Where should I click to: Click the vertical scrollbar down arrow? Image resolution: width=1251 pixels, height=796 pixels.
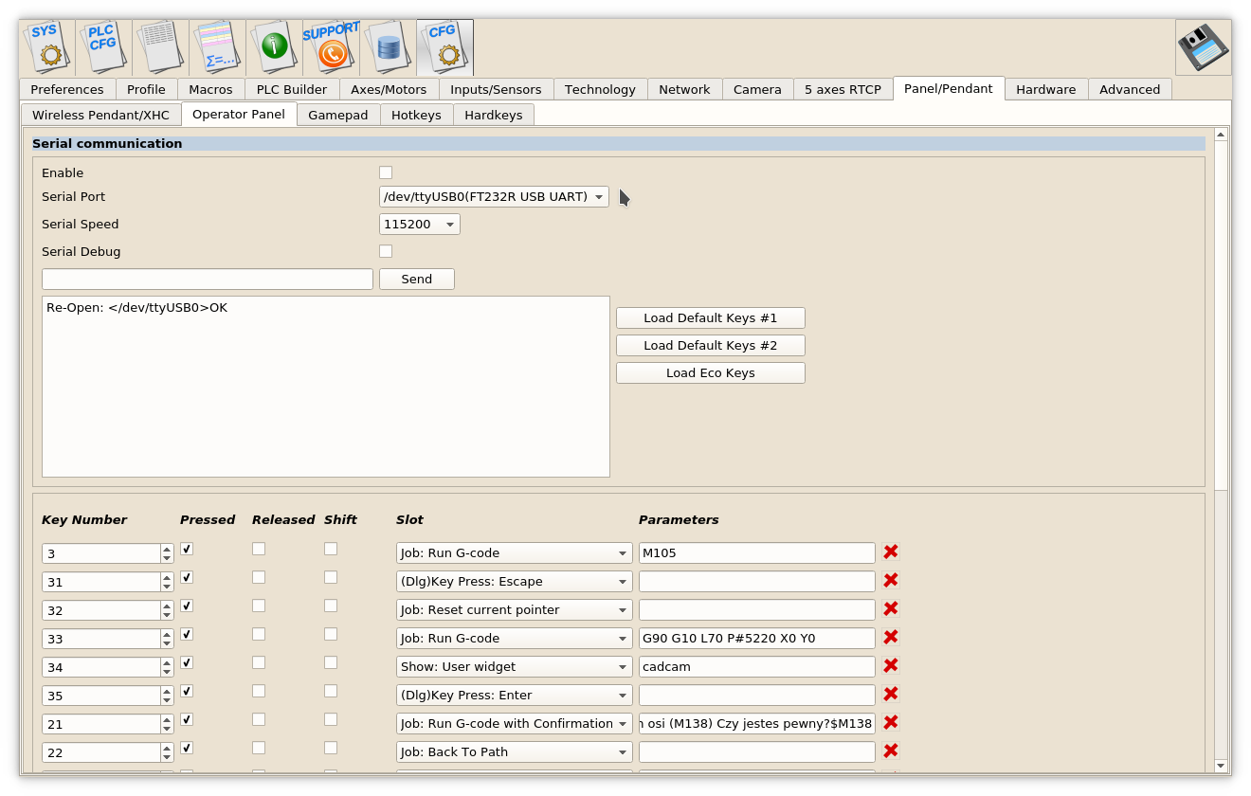pos(1221,766)
